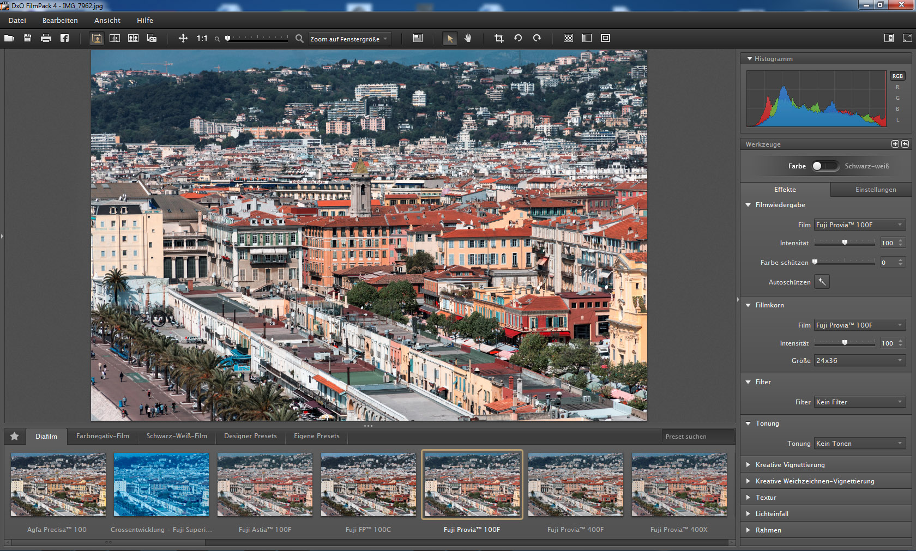Open the Größe 24x36 dropdown
Screen dimensions: 916x551
tap(860, 360)
